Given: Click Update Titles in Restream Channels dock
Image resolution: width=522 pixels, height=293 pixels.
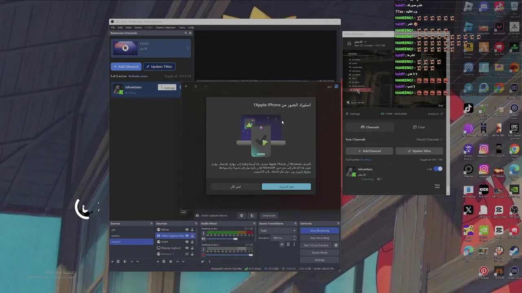Looking at the screenshot, I should click(159, 66).
